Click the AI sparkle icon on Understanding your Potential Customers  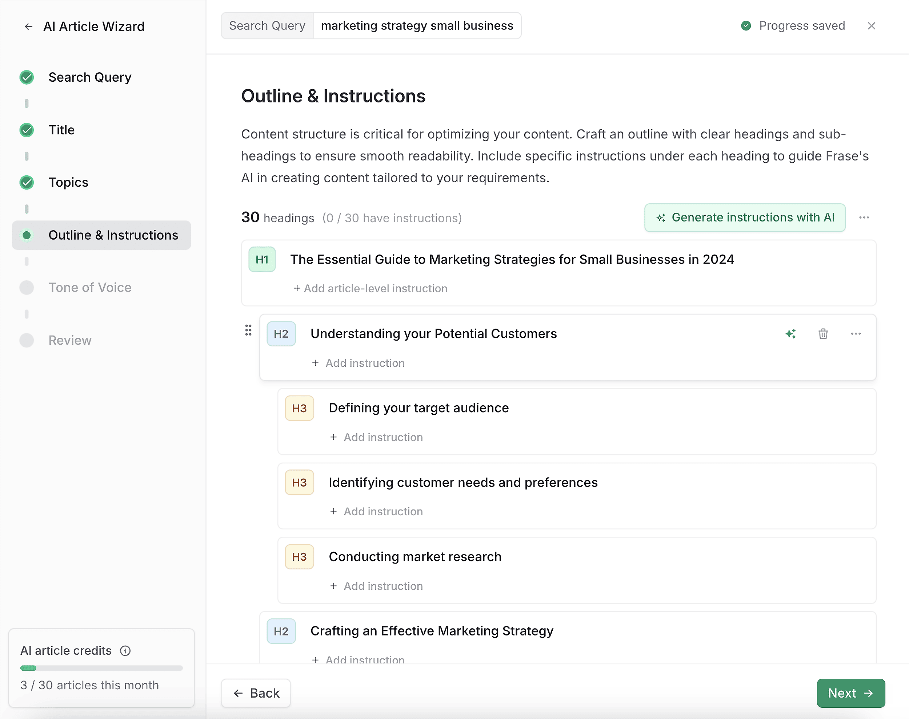(790, 334)
